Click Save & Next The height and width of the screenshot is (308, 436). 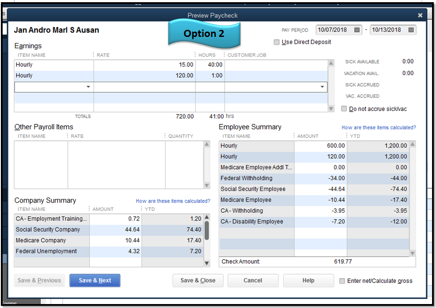tap(94, 280)
